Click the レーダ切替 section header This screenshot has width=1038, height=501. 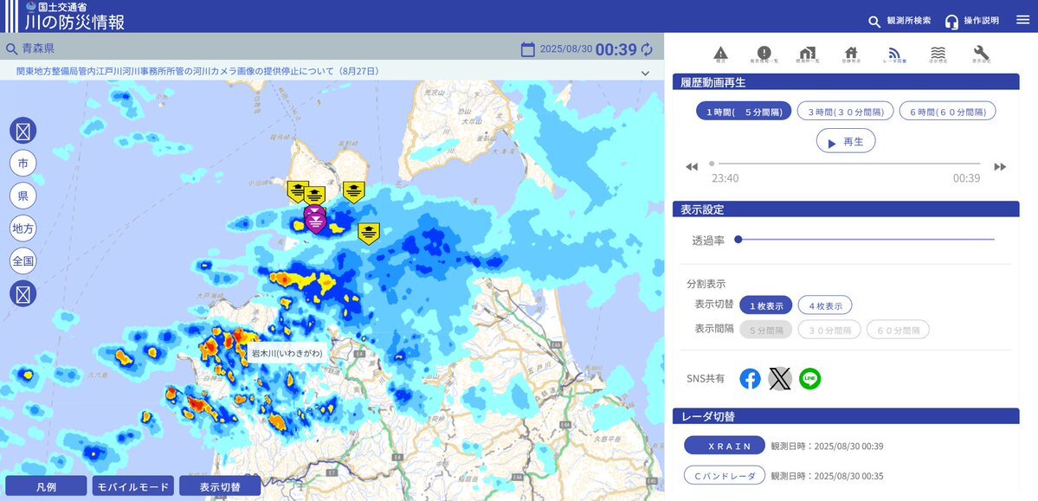point(845,416)
